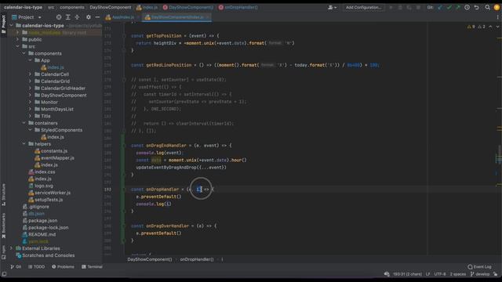Click the UTF-8 encoding selector
Image resolution: width=502 pixels, height=282 pixels.
pyautogui.click(x=440, y=274)
